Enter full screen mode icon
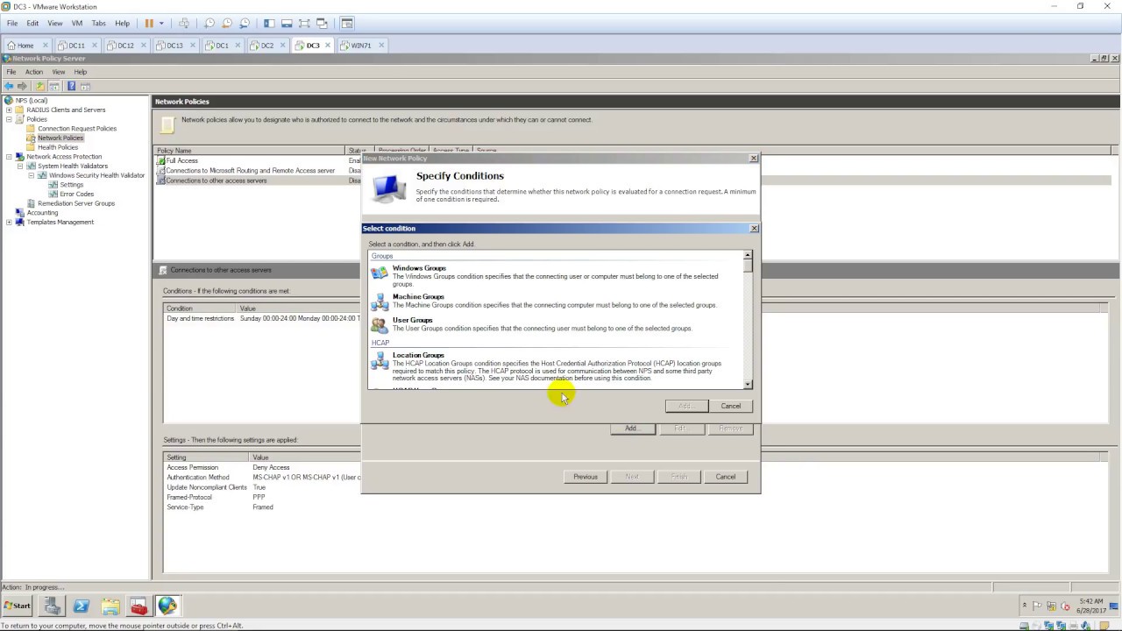Viewport: 1122px width, 631px height. [303, 23]
